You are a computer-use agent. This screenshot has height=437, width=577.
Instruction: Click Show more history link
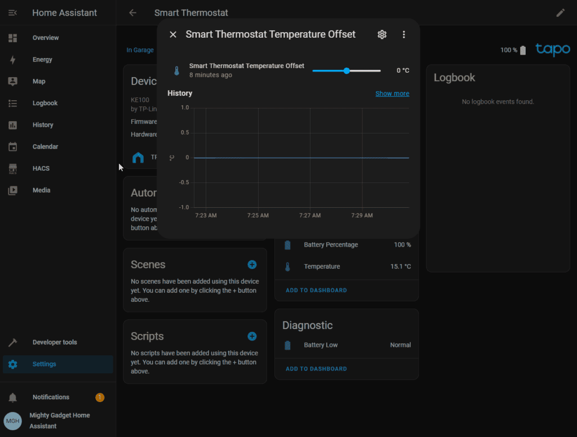pos(392,93)
